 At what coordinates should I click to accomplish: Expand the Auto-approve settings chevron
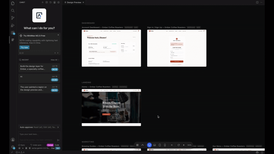(58, 127)
